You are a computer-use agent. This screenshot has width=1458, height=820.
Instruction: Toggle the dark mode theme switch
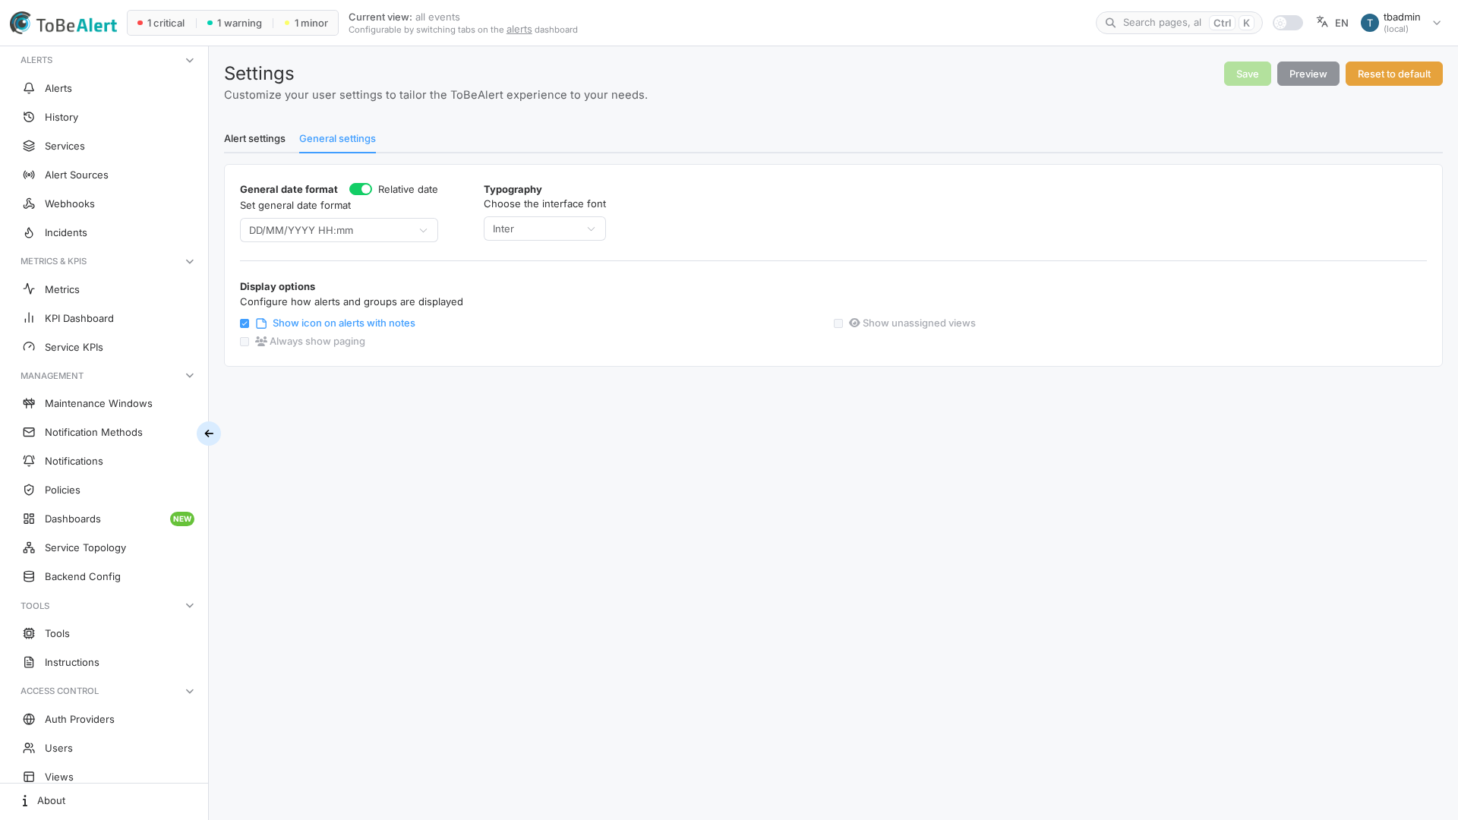pyautogui.click(x=1288, y=23)
